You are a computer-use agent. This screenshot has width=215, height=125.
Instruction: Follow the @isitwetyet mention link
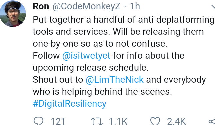(x=86, y=56)
